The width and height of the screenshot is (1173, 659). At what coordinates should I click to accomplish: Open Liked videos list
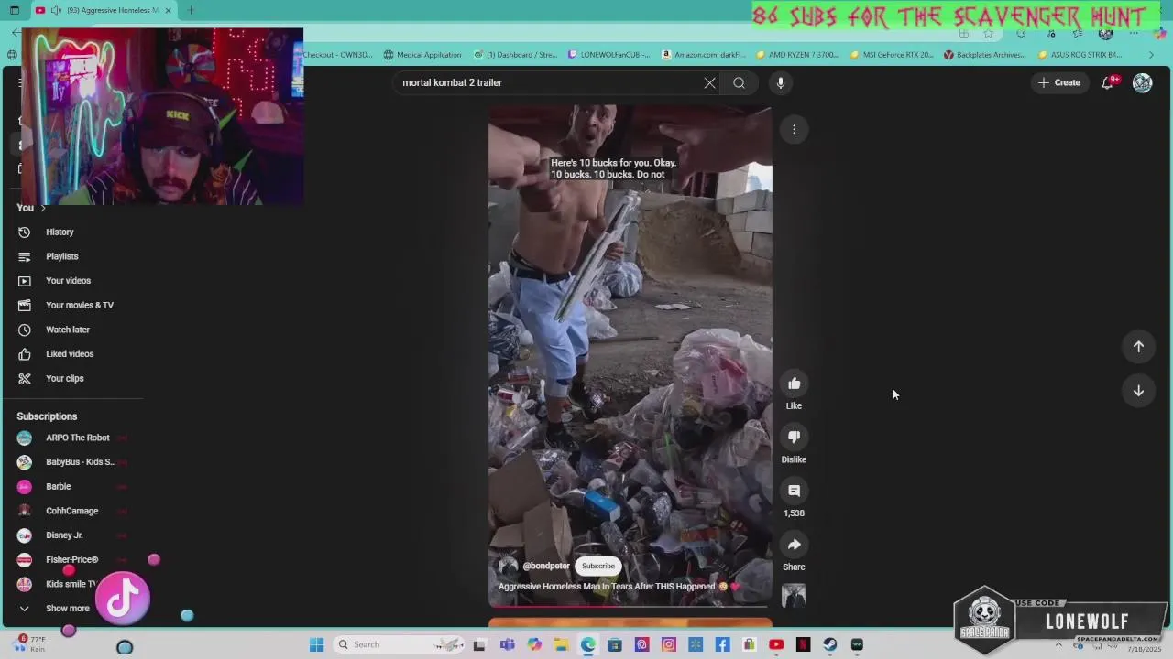coord(70,354)
